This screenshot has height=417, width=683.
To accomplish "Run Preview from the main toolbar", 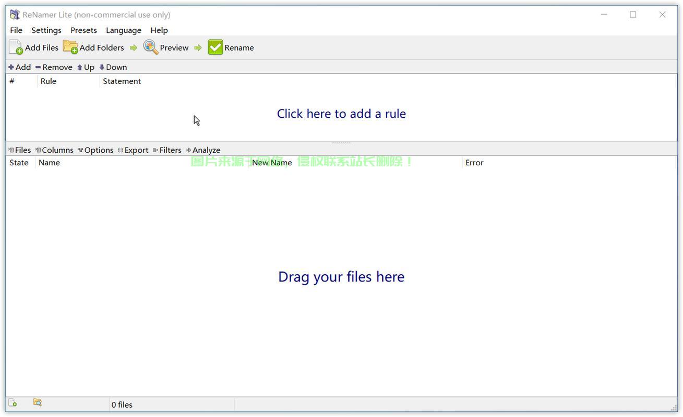I will [x=166, y=47].
